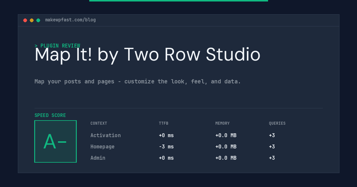Click the red close window dot

pos(25,20)
